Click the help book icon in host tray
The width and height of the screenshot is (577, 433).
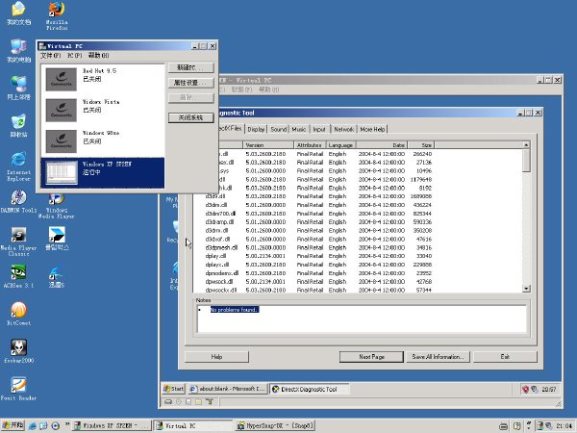pos(516,426)
